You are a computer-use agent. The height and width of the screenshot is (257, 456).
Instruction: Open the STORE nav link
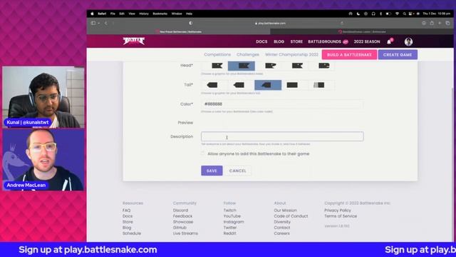click(296, 41)
